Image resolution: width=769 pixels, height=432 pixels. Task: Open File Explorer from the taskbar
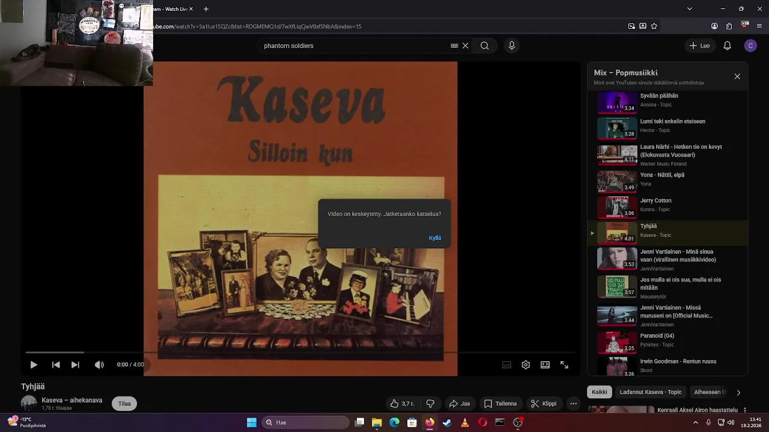(377, 422)
